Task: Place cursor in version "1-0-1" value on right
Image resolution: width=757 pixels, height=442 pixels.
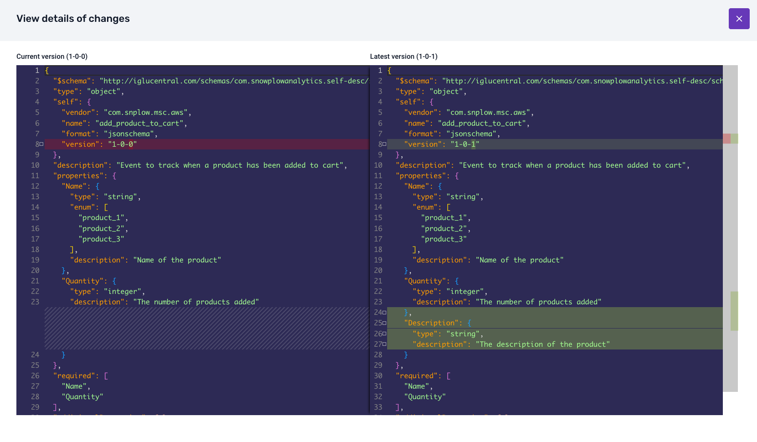Action: [x=465, y=144]
